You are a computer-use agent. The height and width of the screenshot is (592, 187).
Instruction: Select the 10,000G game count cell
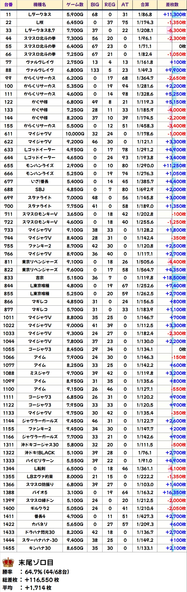coord(75,134)
